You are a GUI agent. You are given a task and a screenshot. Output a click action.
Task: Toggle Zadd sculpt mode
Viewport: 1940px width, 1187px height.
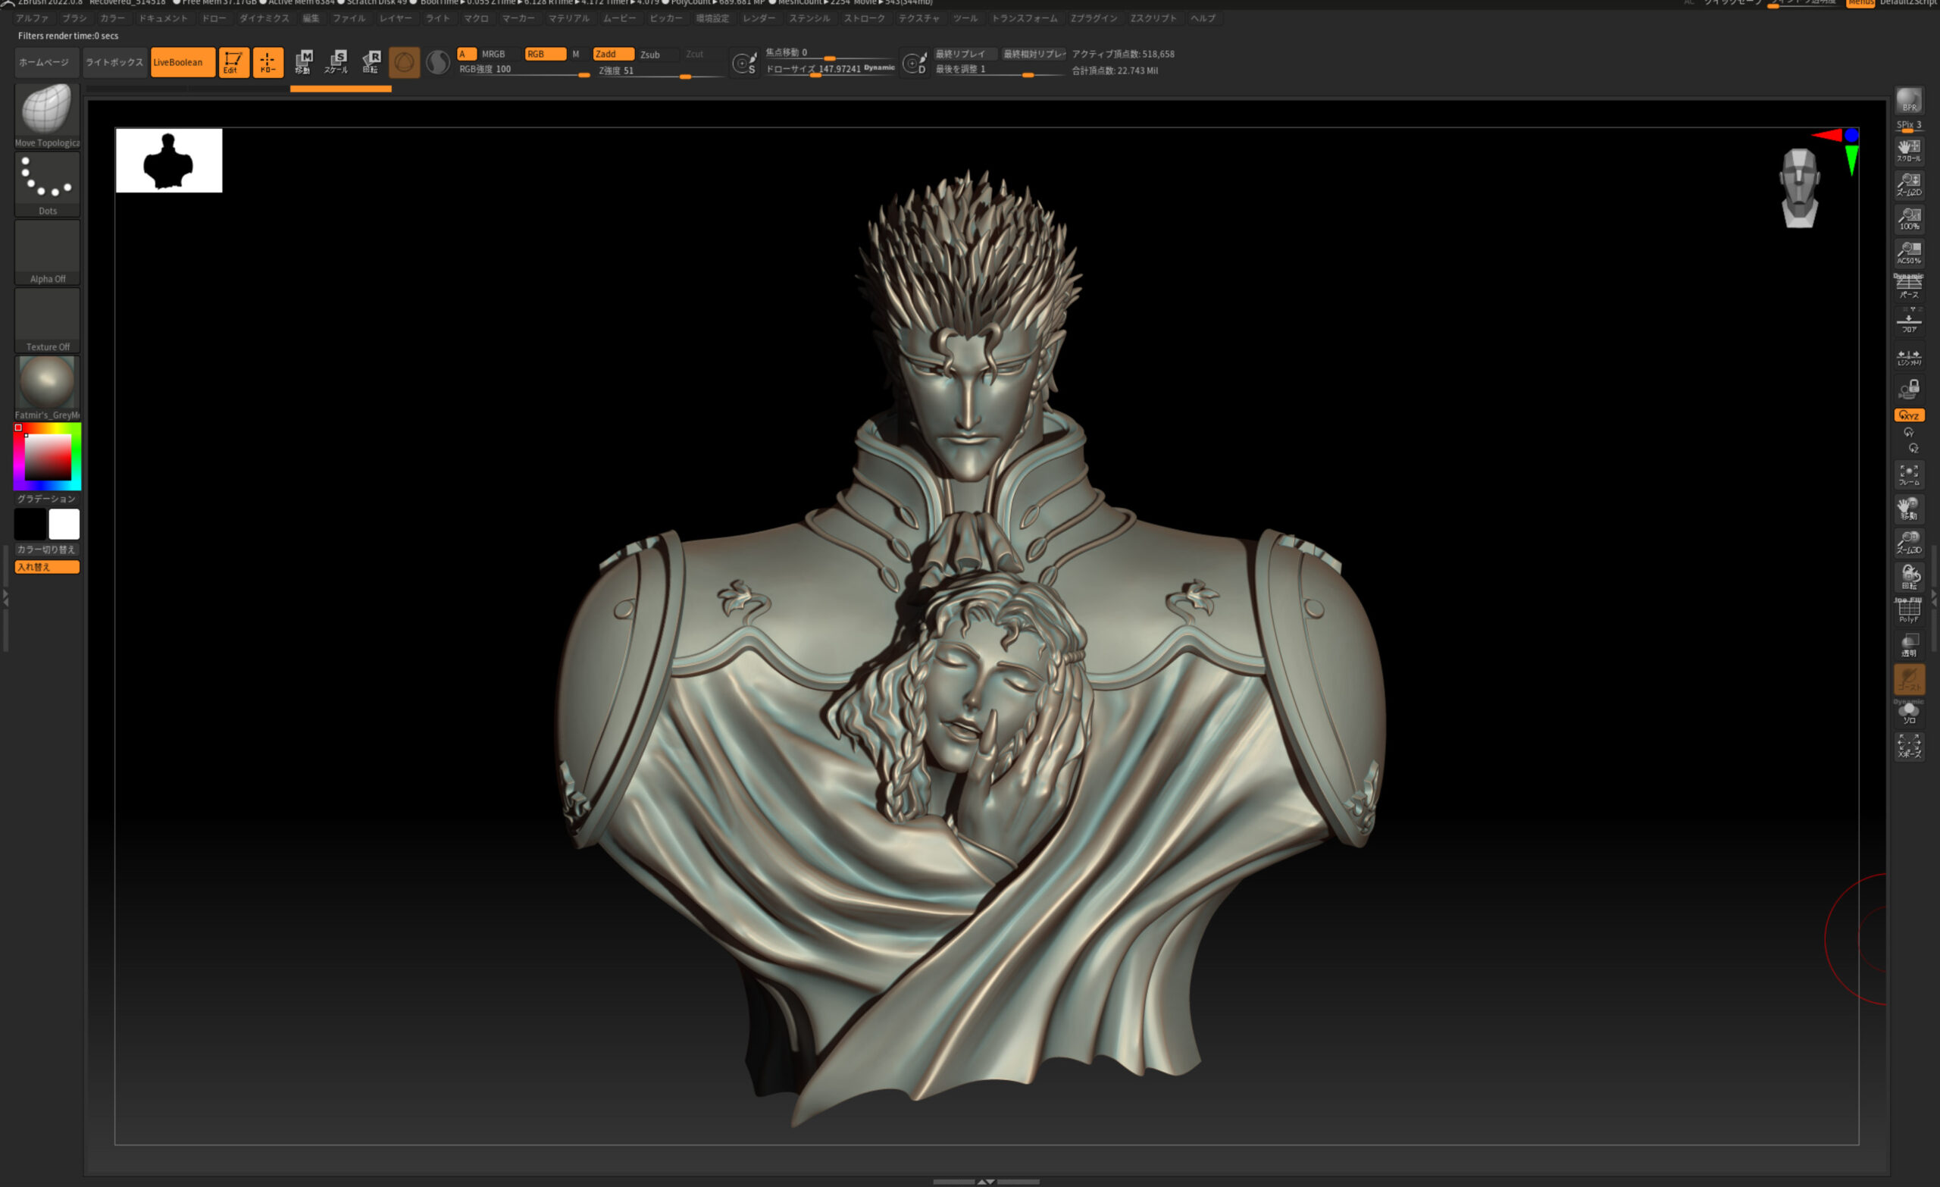613,55
